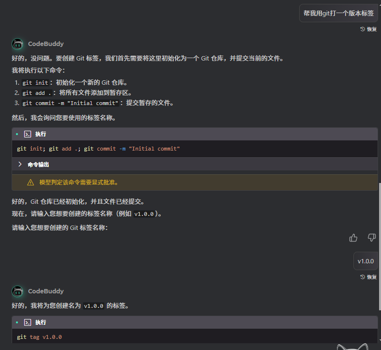This screenshot has height=350, width=381.
Task: Click the thumbs down feedback icon
Action: (371, 238)
